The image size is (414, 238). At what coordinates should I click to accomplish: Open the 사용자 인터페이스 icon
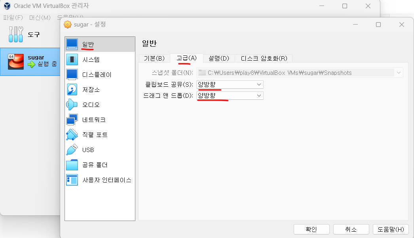click(72, 180)
